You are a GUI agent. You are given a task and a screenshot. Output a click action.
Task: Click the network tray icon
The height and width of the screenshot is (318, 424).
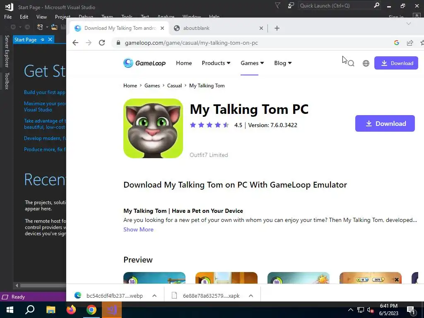(x=361, y=310)
